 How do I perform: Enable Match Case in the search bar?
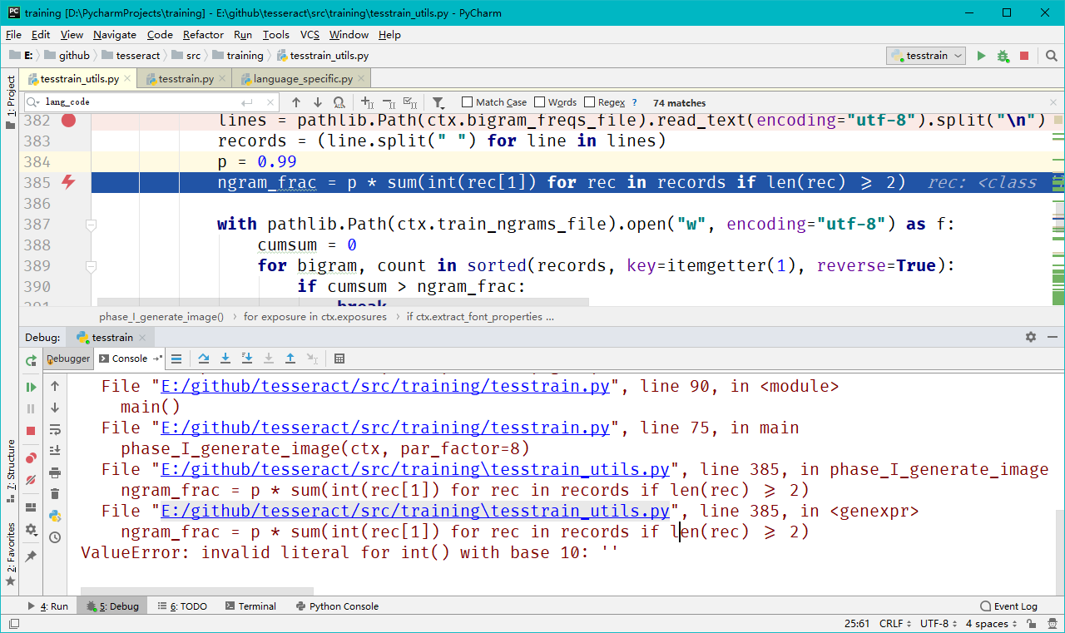coord(466,101)
